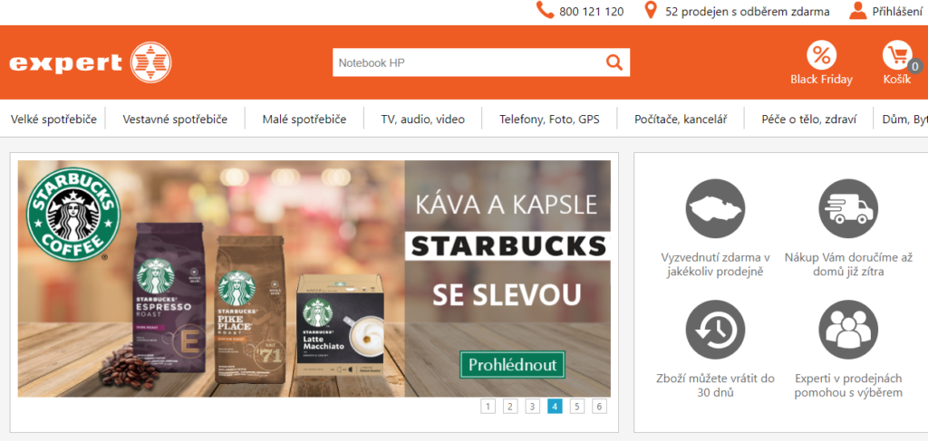The image size is (928, 441).
Task: Click the user login person icon
Action: coord(857,10)
